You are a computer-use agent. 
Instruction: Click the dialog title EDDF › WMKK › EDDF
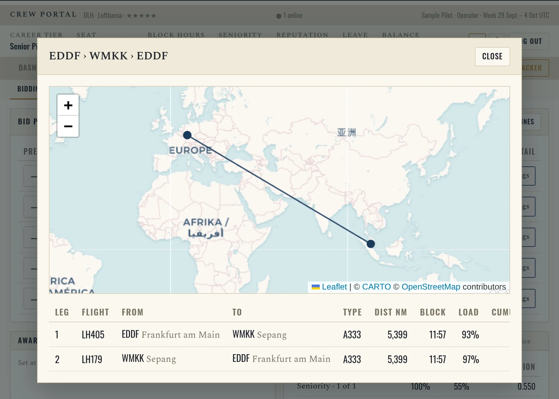tap(109, 56)
